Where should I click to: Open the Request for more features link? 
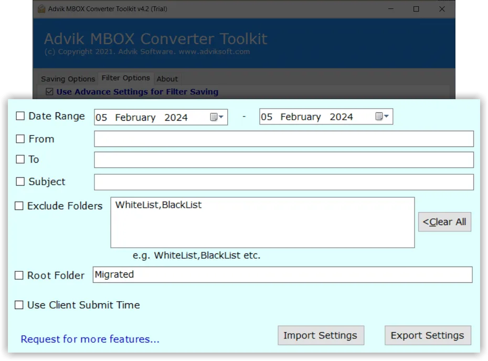pos(90,339)
